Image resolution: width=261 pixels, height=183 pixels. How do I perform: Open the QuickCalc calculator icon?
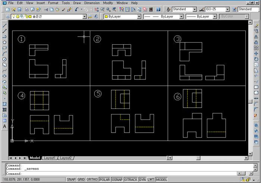coord(151,9)
